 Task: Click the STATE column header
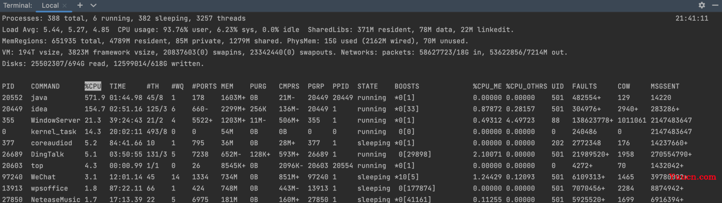[368, 87]
